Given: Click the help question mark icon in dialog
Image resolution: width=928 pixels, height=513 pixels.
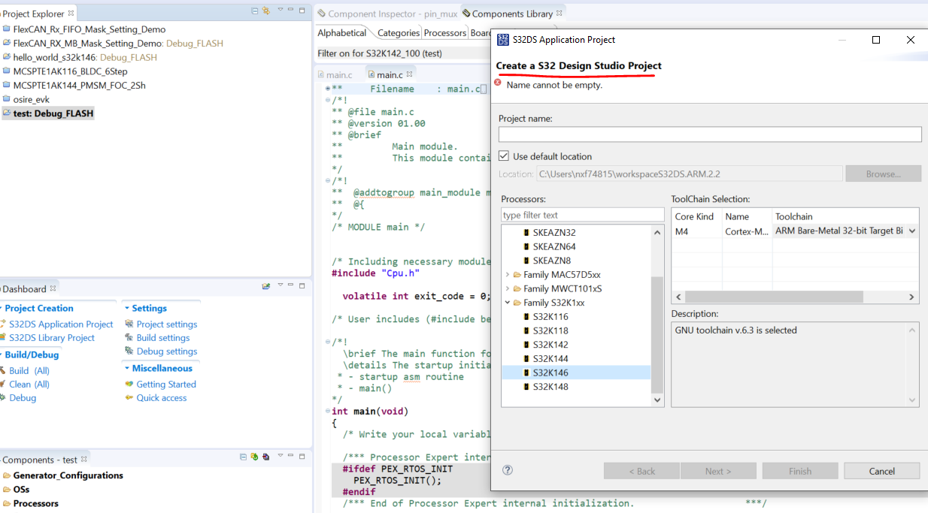Looking at the screenshot, I should (508, 470).
